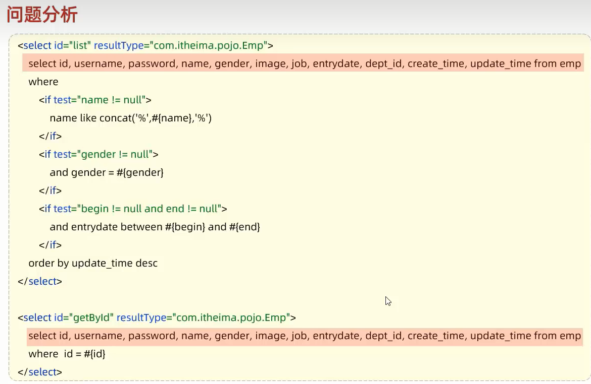The image size is (591, 384).
Task: Click the entrydate between #{begin} and #{end} line
Action: pos(155,226)
